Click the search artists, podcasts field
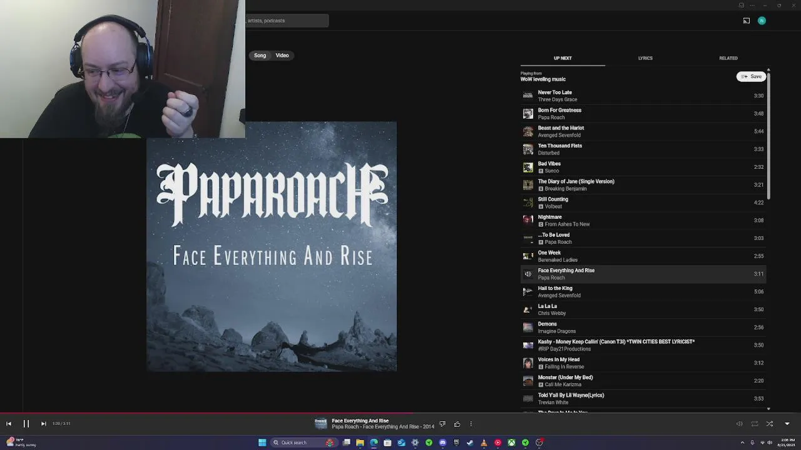The image size is (801, 450). [x=287, y=21]
